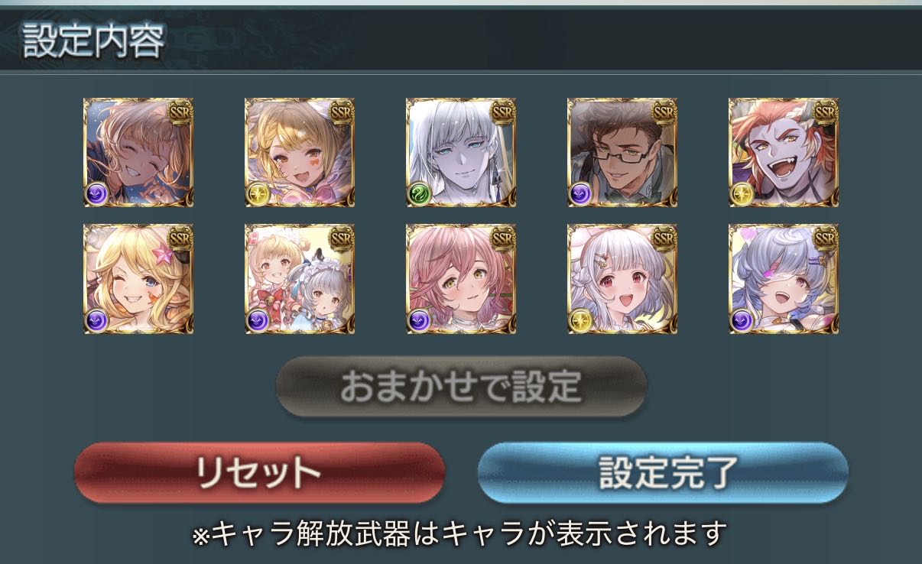
Task: Select the winking blonde with star hairpin
Action: (138, 279)
